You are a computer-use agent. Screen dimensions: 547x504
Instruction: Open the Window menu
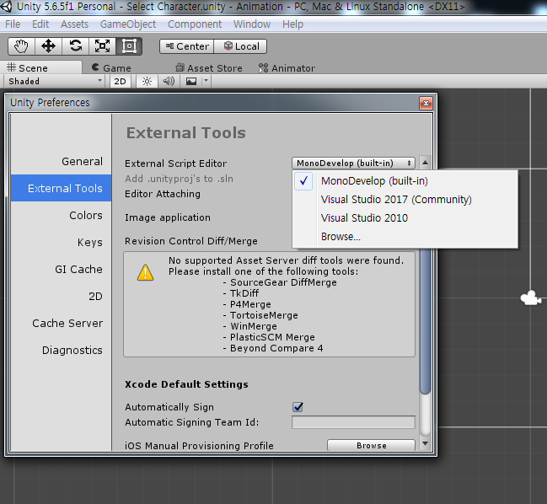coord(252,24)
